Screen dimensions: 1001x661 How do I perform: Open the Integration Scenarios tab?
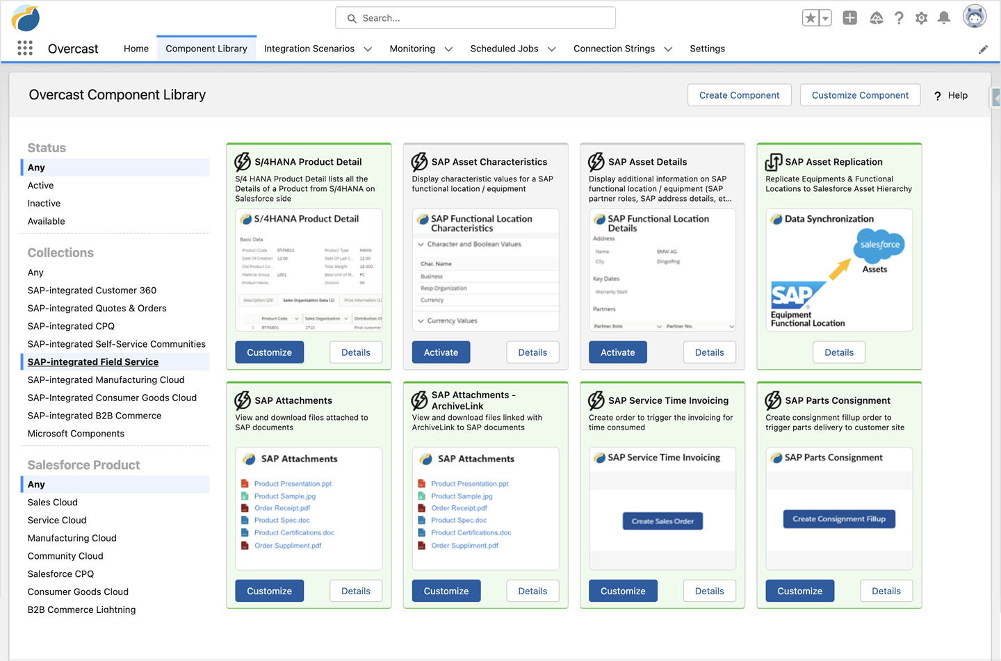pos(309,49)
